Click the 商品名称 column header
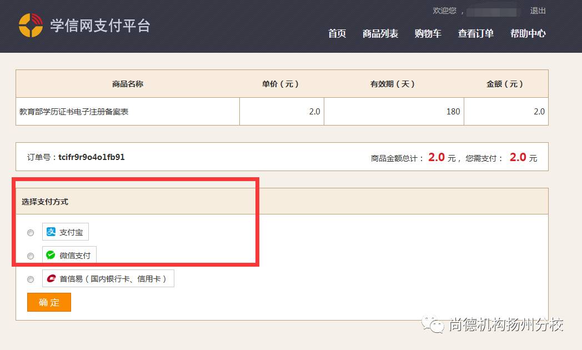 point(128,84)
